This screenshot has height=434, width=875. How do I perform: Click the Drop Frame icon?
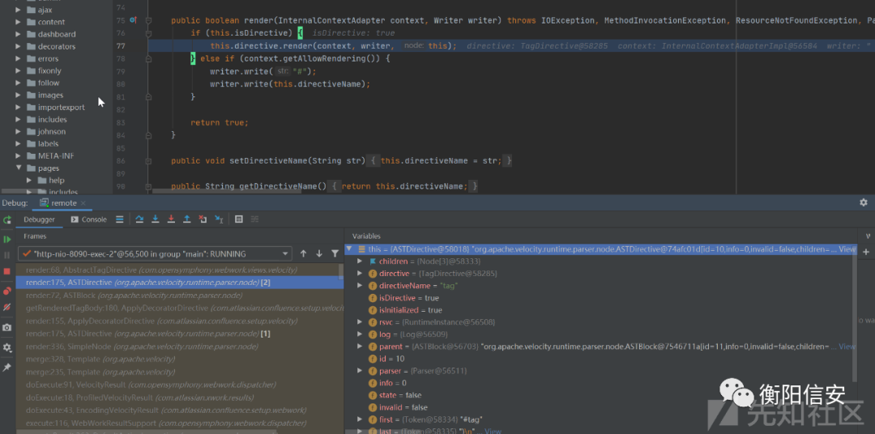203,219
